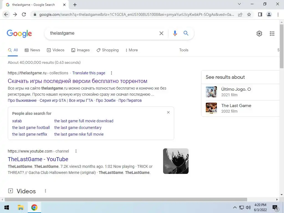Screen dimensions: 284x213
Task: Click the horizontal scrollbar thumb
Action: pyautogui.click(x=126, y=200)
